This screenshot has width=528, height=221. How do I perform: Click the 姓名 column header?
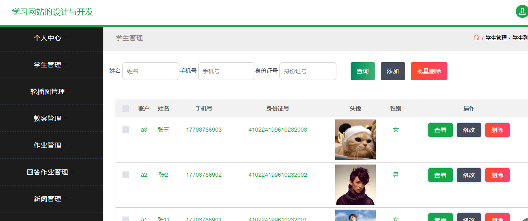[164, 108]
